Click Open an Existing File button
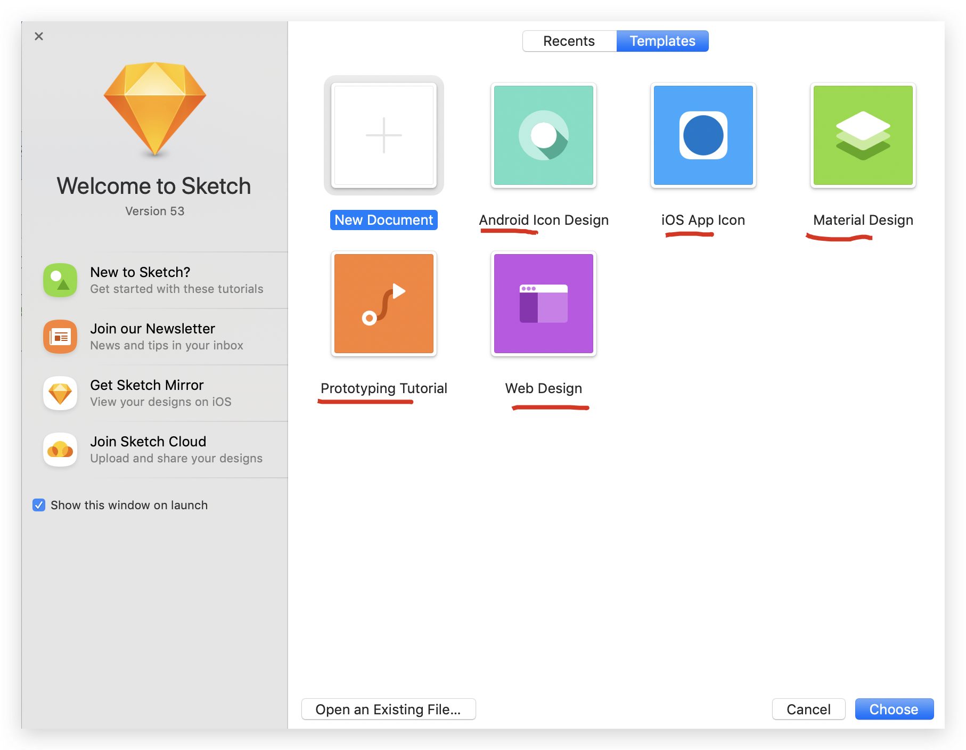The image size is (966, 750). [389, 709]
